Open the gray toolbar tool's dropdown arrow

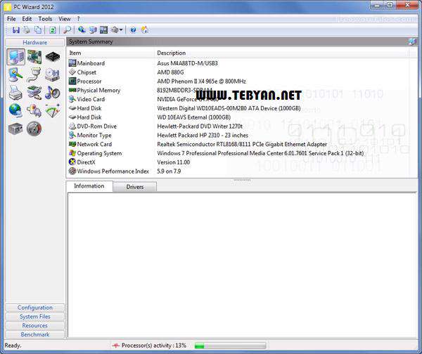coord(121,29)
